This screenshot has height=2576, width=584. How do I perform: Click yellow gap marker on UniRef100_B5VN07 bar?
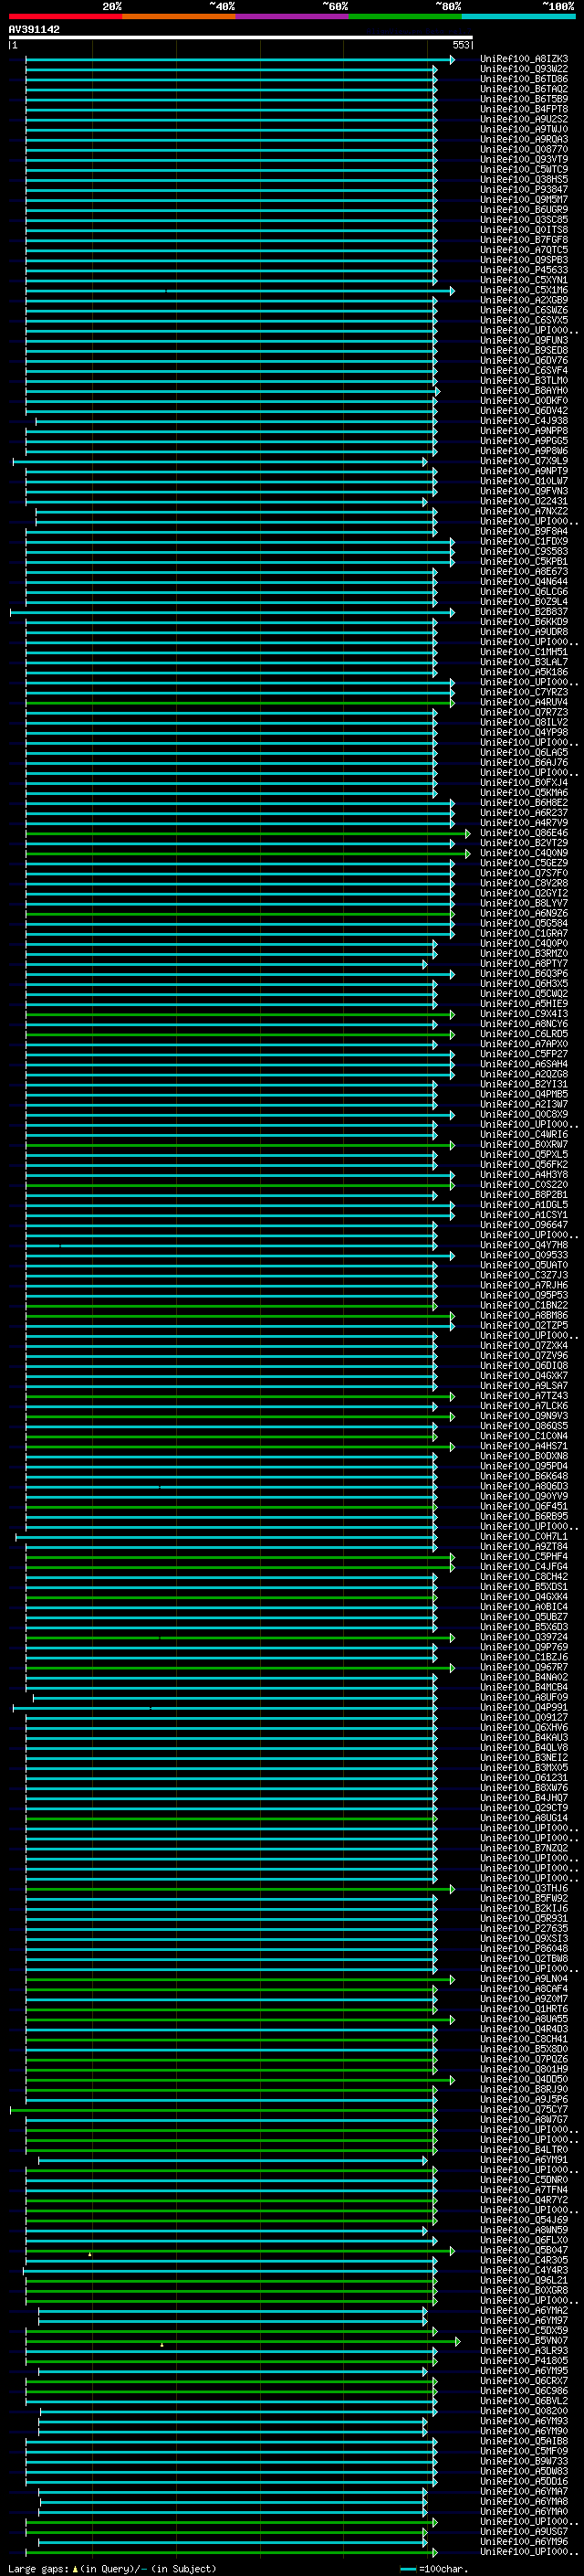[162, 2344]
